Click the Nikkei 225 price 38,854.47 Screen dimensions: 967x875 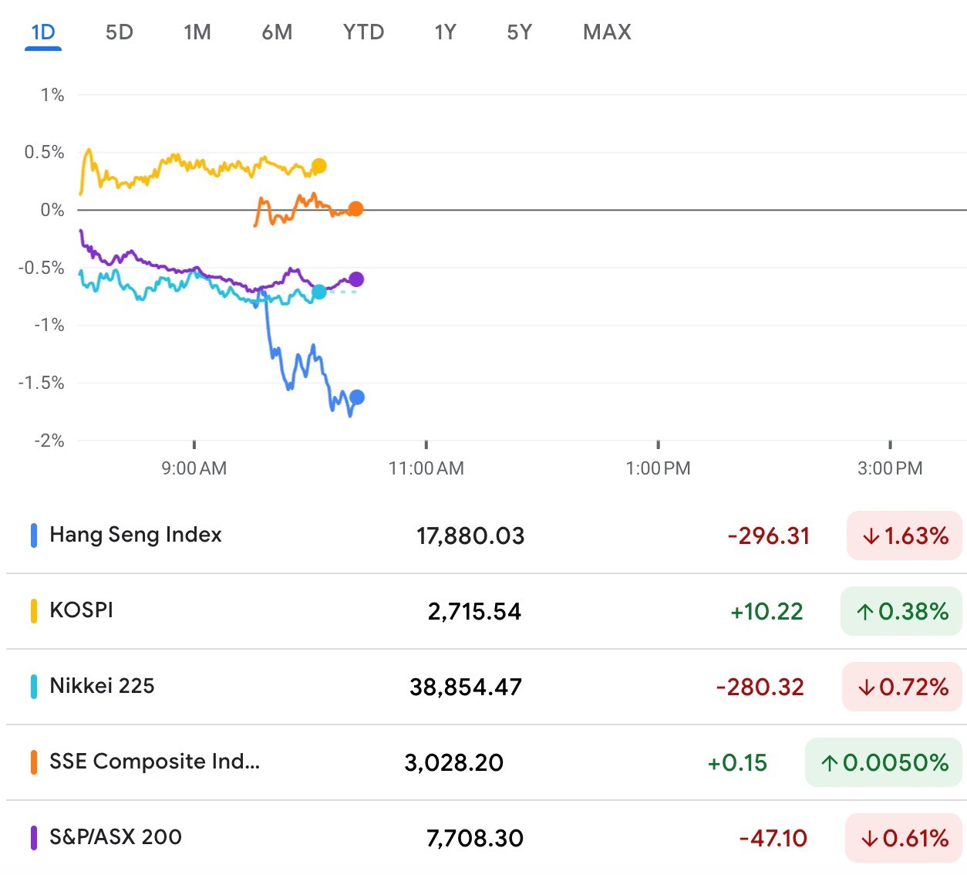pyautogui.click(x=466, y=687)
